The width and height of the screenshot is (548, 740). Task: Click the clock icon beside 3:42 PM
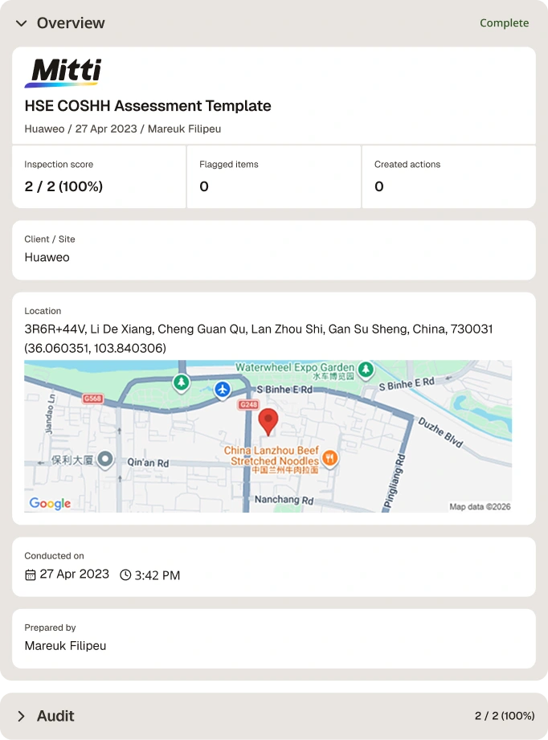click(x=125, y=574)
